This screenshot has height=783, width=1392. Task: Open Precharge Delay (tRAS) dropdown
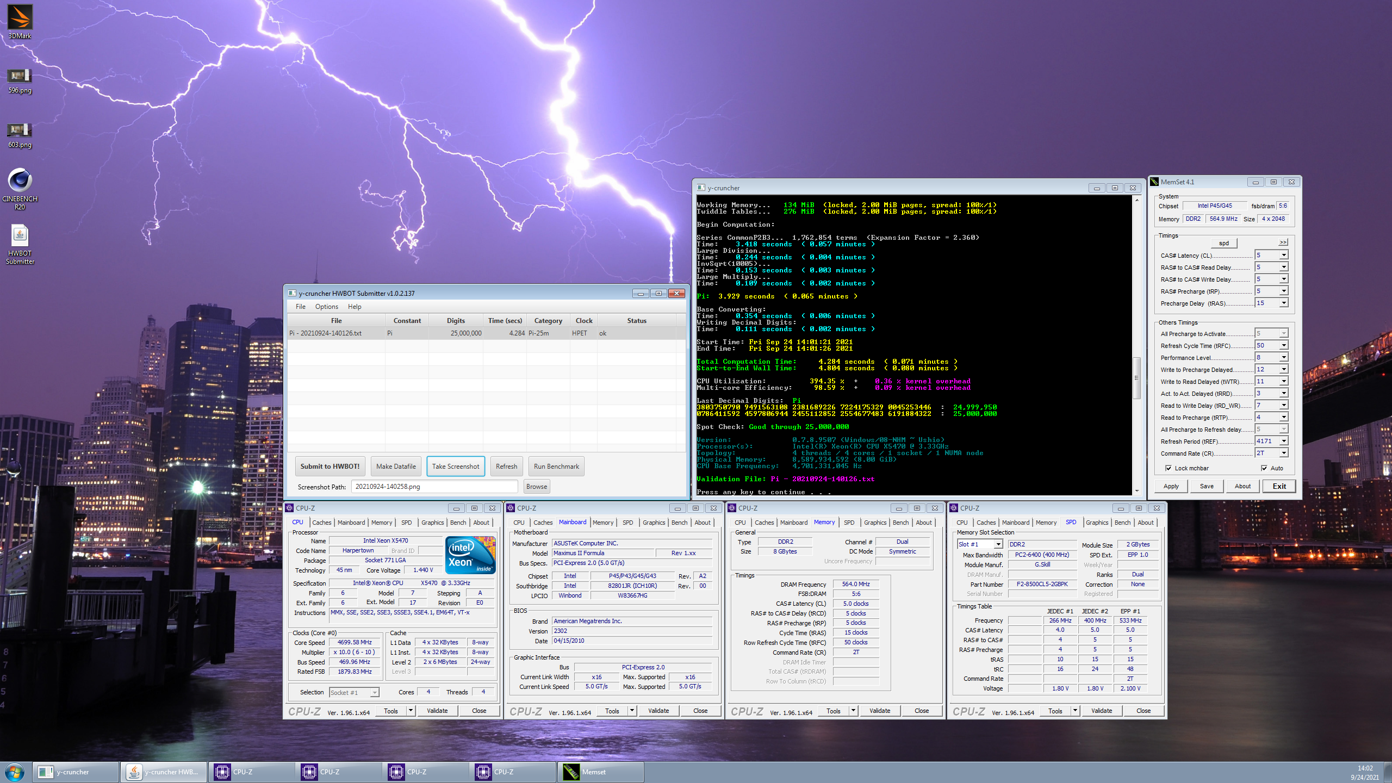coord(1284,303)
